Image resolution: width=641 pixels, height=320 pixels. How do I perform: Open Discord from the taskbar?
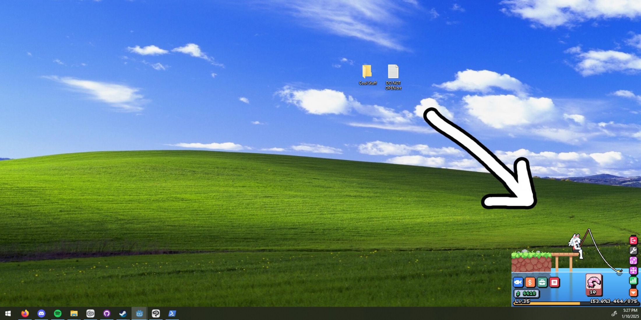point(41,313)
